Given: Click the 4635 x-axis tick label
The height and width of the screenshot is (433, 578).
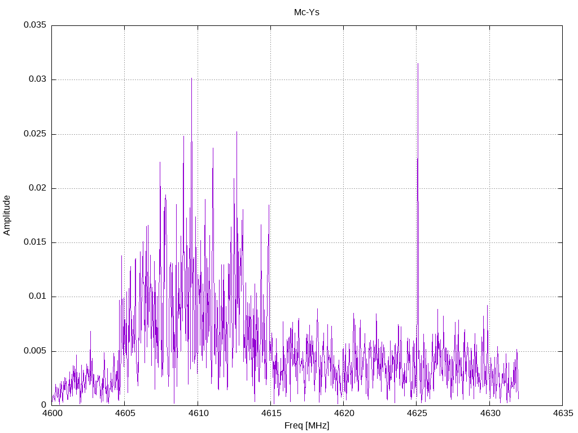Looking at the screenshot, I should pyautogui.click(x=562, y=413).
